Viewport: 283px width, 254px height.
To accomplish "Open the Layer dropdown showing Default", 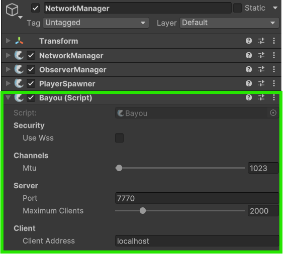I will (x=229, y=23).
